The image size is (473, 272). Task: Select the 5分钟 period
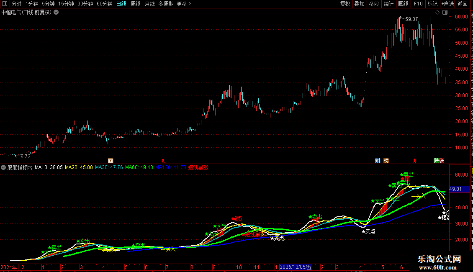coord(48,4)
